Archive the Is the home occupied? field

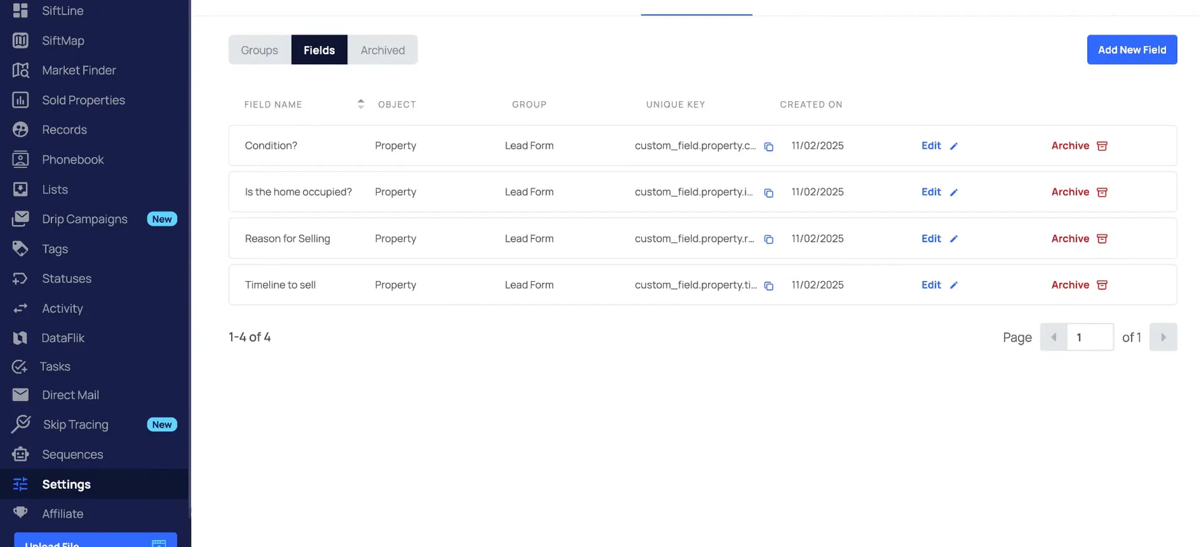(x=1079, y=192)
